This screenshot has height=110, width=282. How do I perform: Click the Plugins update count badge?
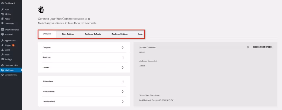point(13,45)
